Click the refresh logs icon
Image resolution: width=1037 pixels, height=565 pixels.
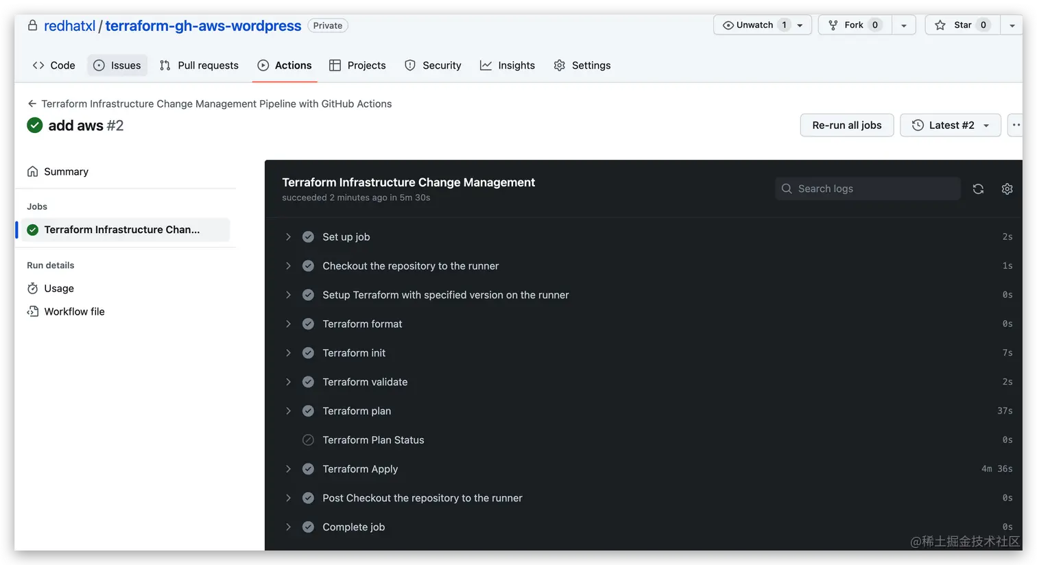(x=978, y=189)
